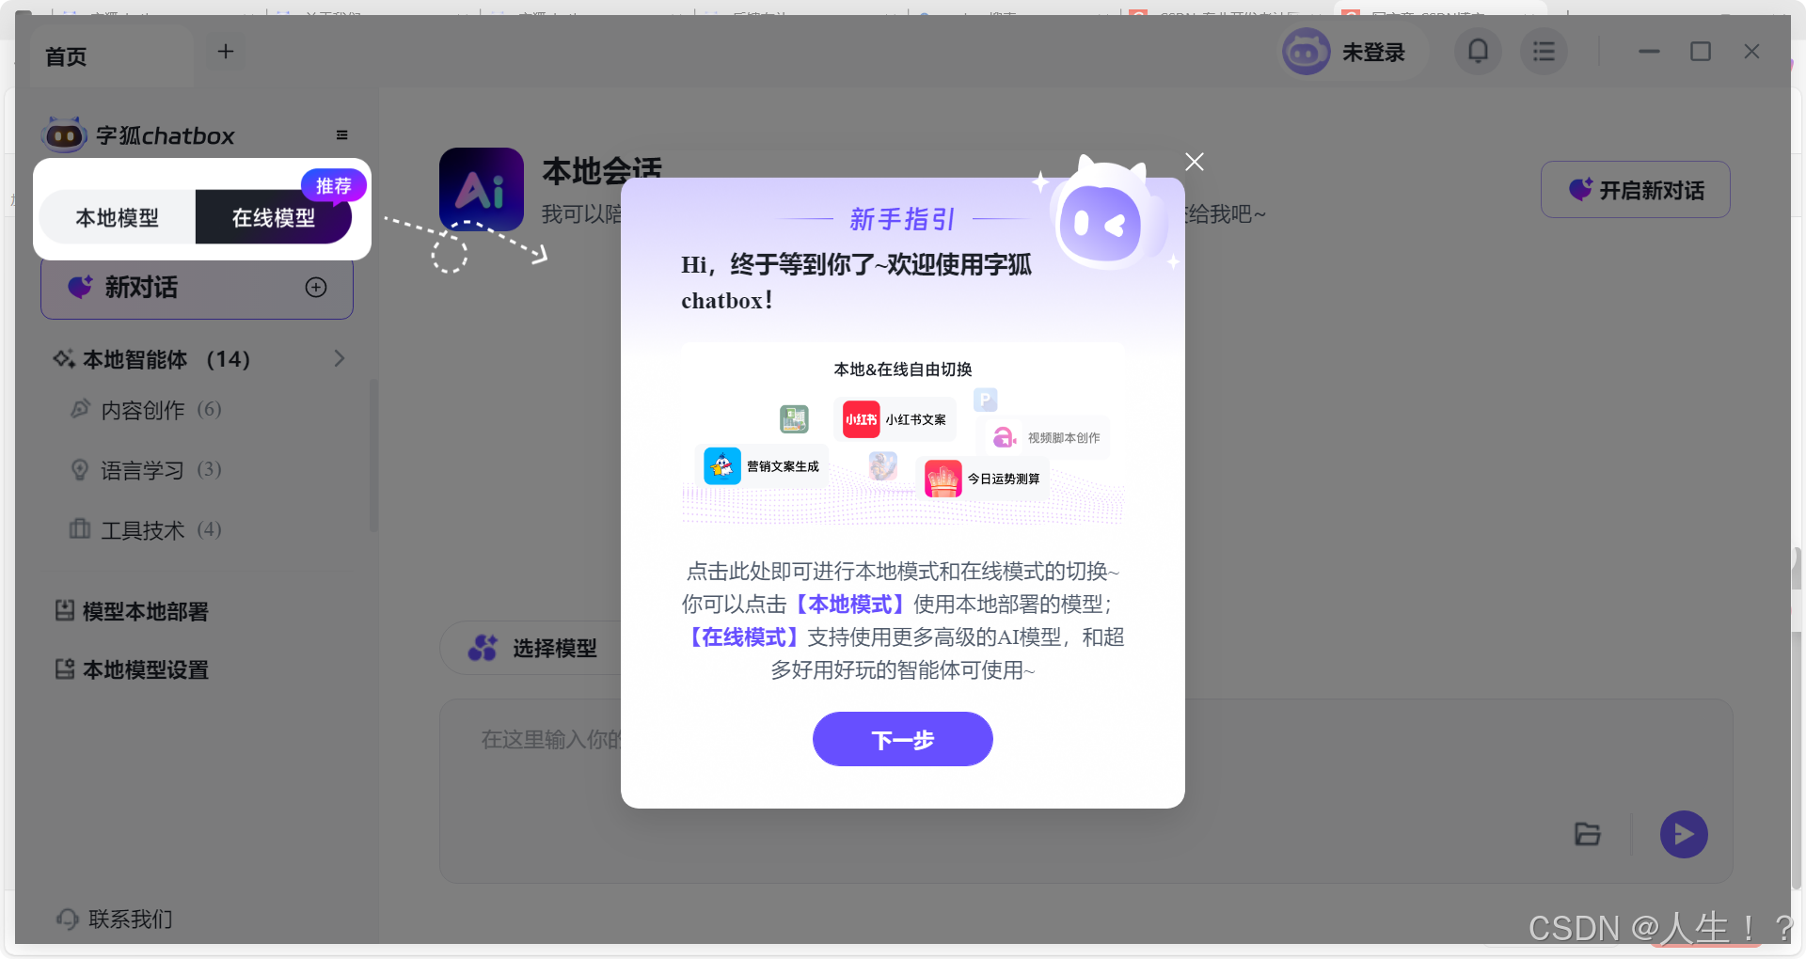Click the 模型本地部署 icon
Viewport: 1806px width, 959px height.
64,610
